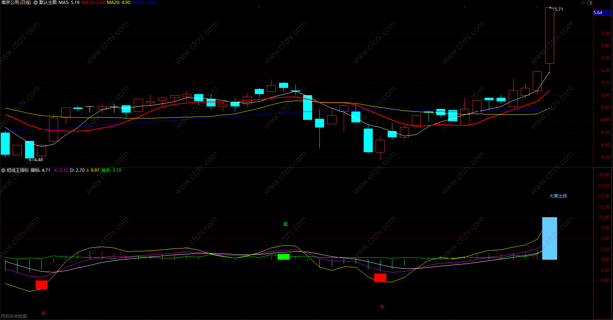Click the 大笔出货 signal label
This screenshot has height=320, width=613.
click(x=558, y=196)
